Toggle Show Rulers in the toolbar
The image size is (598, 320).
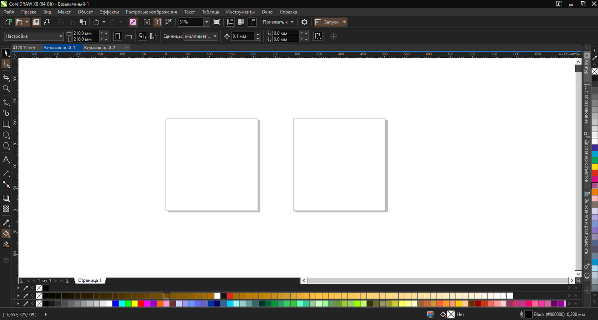pyautogui.click(x=230, y=22)
